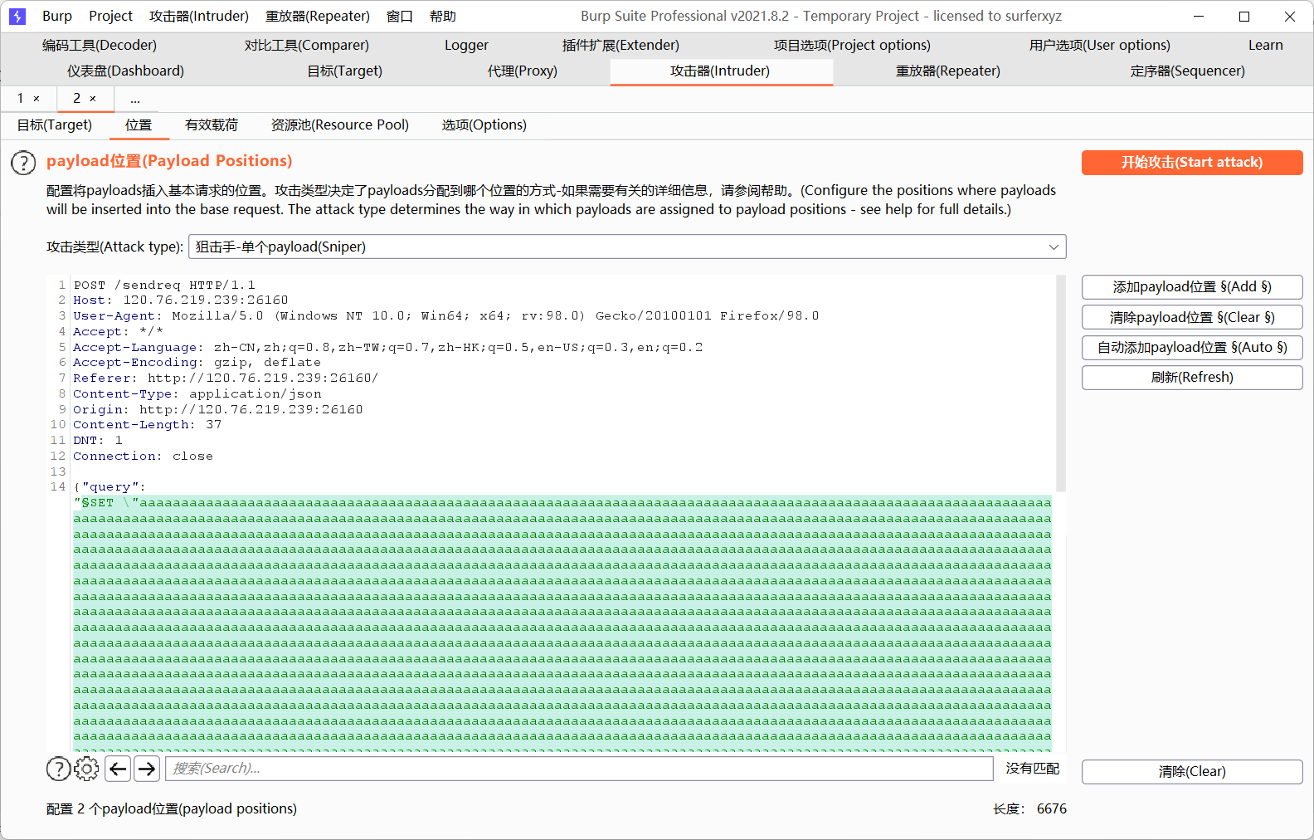The height and width of the screenshot is (840, 1314).
Task: Open the 攻击器(Intruder) menu in menu bar
Action: (199, 16)
